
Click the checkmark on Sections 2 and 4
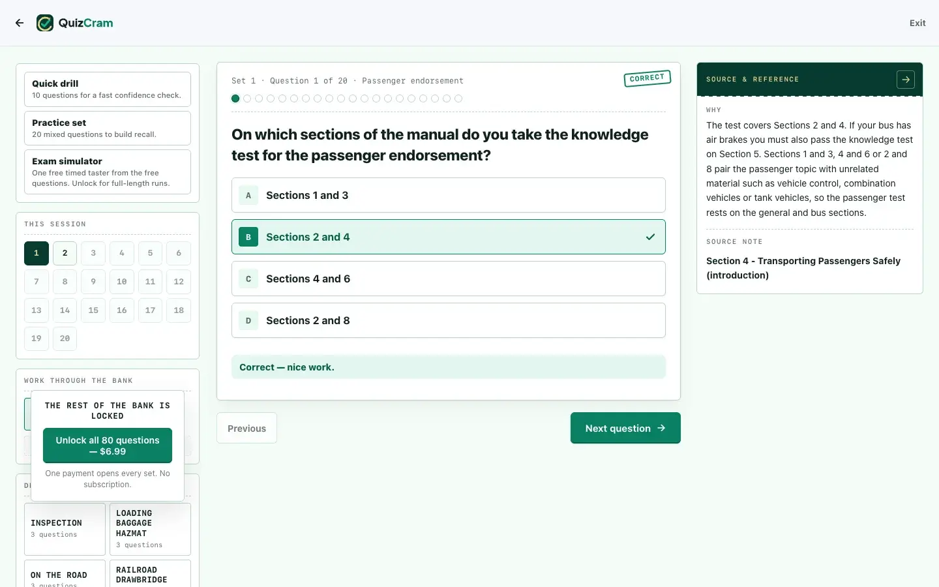pyautogui.click(x=650, y=237)
